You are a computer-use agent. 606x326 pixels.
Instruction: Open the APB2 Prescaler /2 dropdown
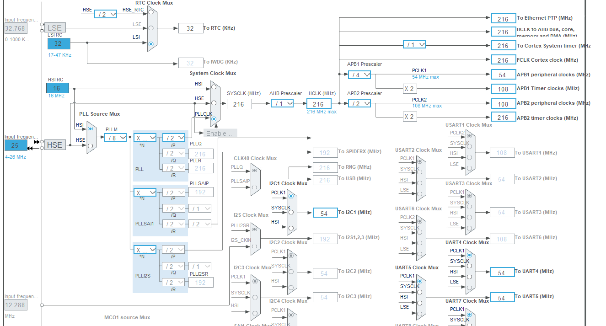point(359,103)
